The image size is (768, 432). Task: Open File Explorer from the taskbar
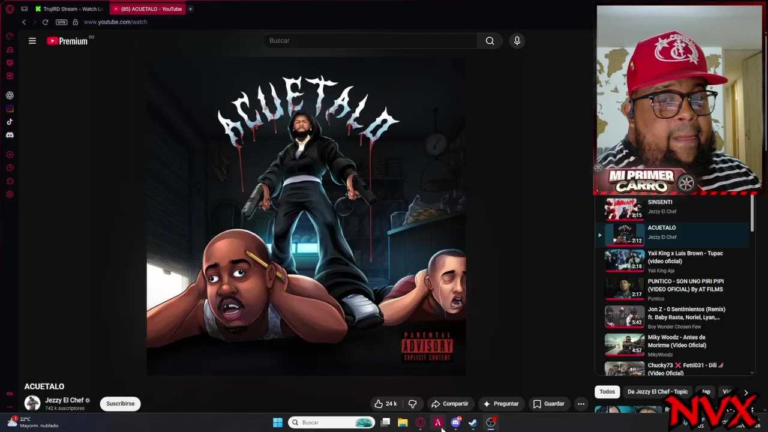[403, 422]
